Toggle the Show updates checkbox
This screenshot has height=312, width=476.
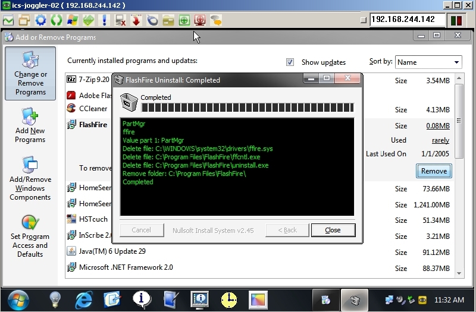290,62
